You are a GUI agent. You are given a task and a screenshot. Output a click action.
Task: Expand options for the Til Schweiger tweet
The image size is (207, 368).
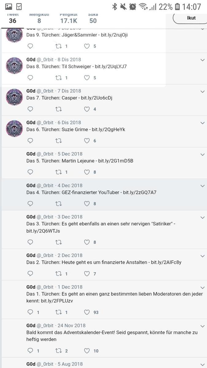tap(202, 60)
